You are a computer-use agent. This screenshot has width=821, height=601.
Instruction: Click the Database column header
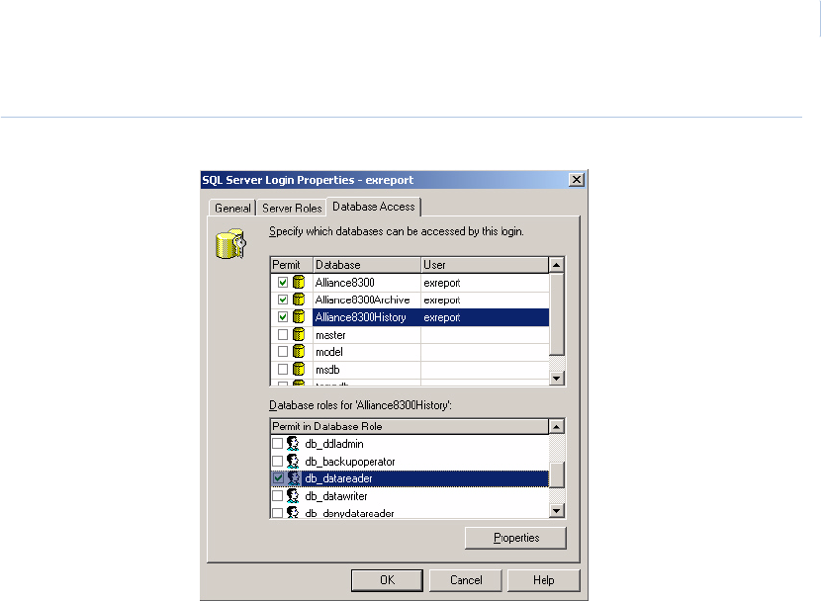coord(367,265)
